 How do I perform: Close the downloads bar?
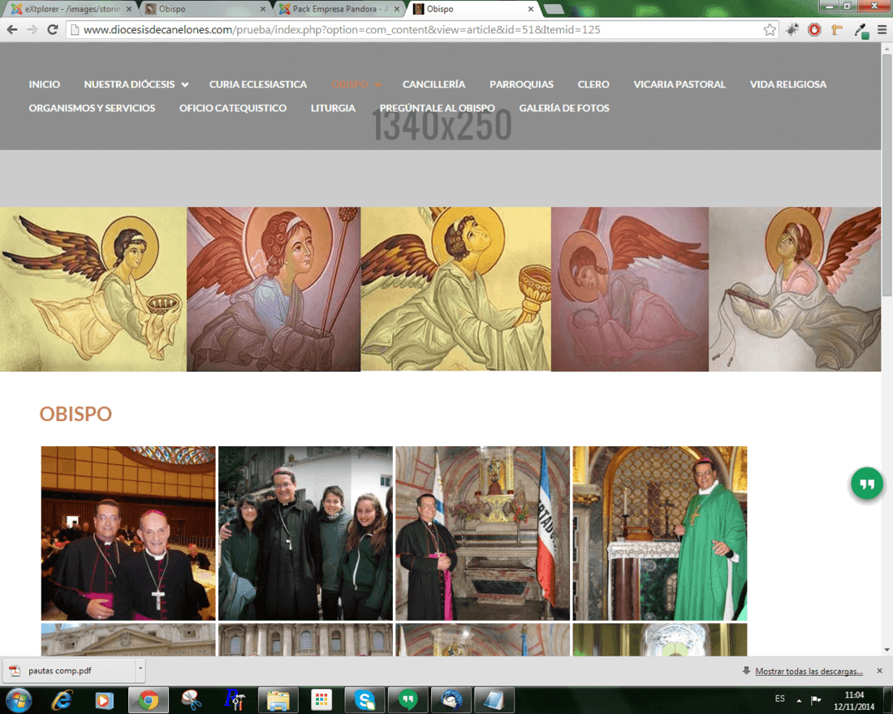(x=879, y=671)
